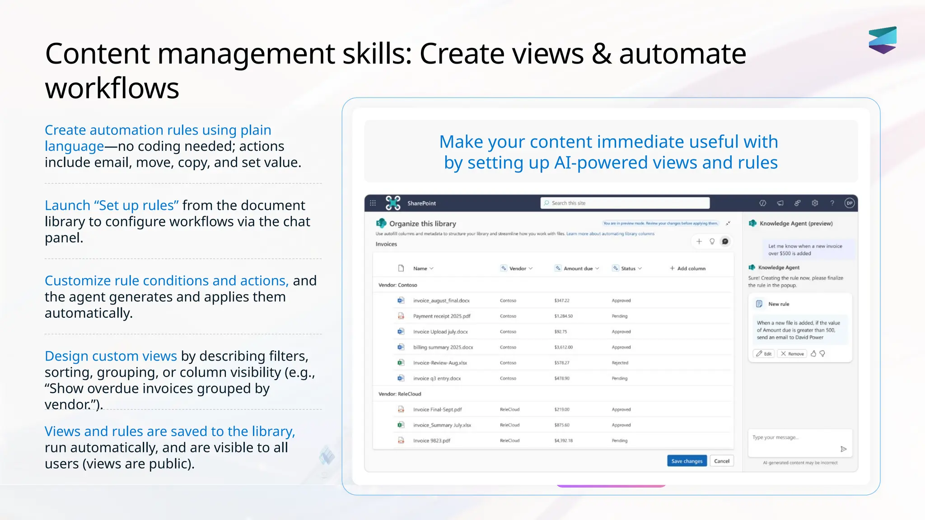
Task: Click the preview mode notice banner
Action: click(x=660, y=223)
